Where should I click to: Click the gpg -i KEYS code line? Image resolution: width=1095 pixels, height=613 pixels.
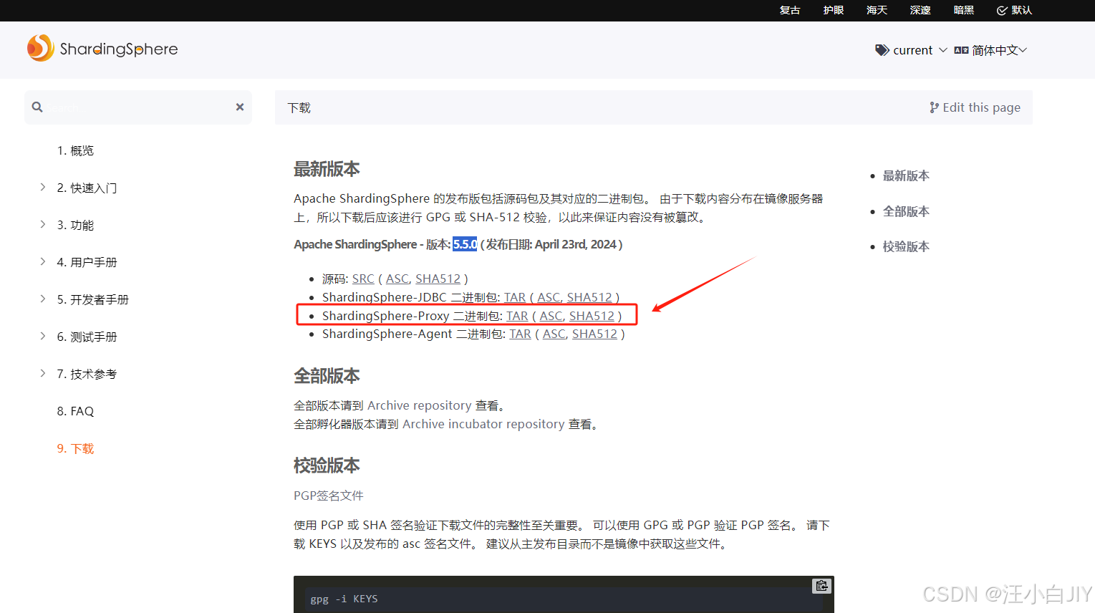(344, 599)
